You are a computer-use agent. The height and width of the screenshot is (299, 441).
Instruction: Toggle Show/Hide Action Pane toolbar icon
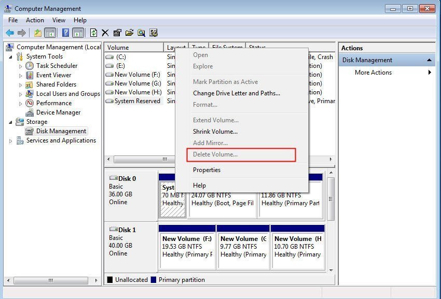[78, 33]
